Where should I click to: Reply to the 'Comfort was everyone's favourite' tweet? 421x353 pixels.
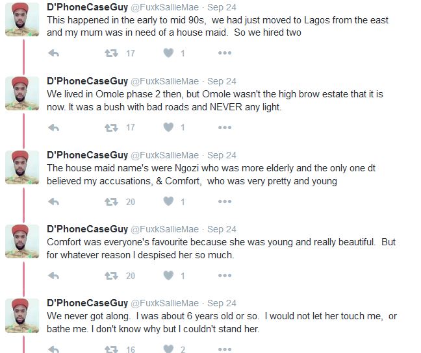coord(54,276)
